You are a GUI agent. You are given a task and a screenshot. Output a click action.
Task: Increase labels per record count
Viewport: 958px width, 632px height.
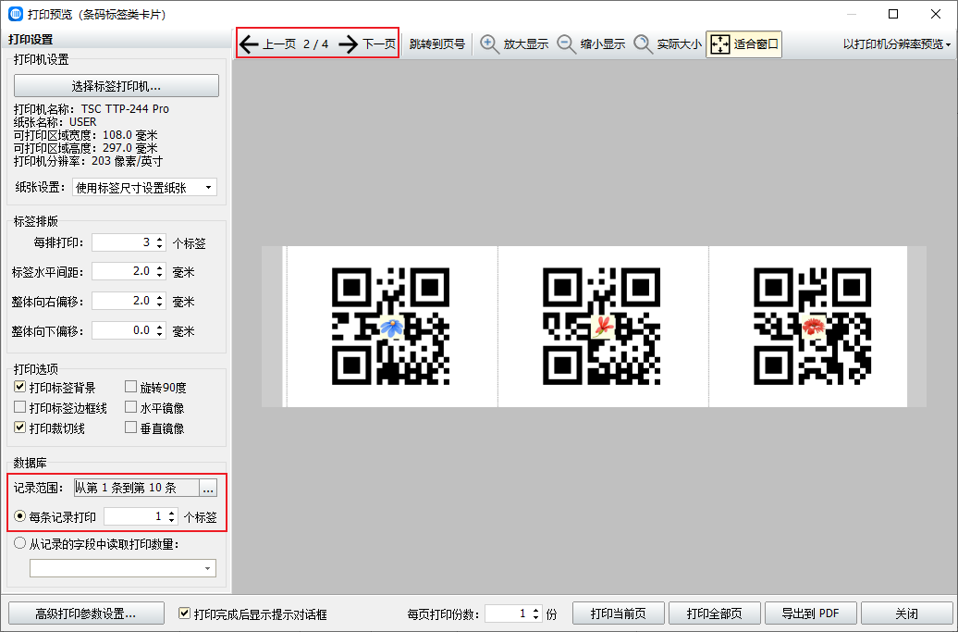pyautogui.click(x=172, y=513)
